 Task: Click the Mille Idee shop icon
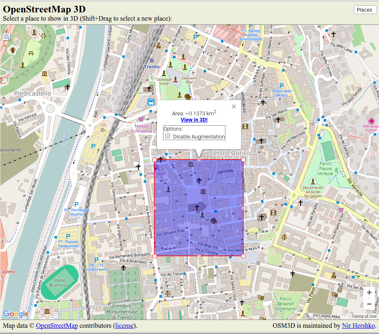[156, 167]
